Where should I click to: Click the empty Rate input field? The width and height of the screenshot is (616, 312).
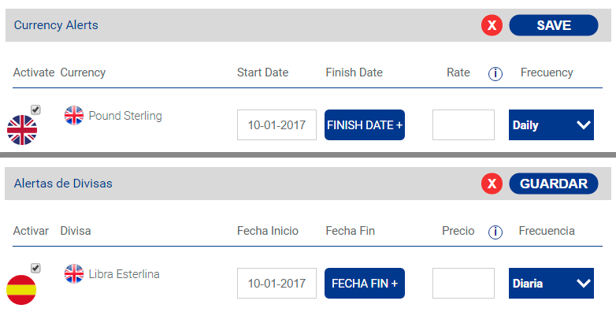[463, 125]
